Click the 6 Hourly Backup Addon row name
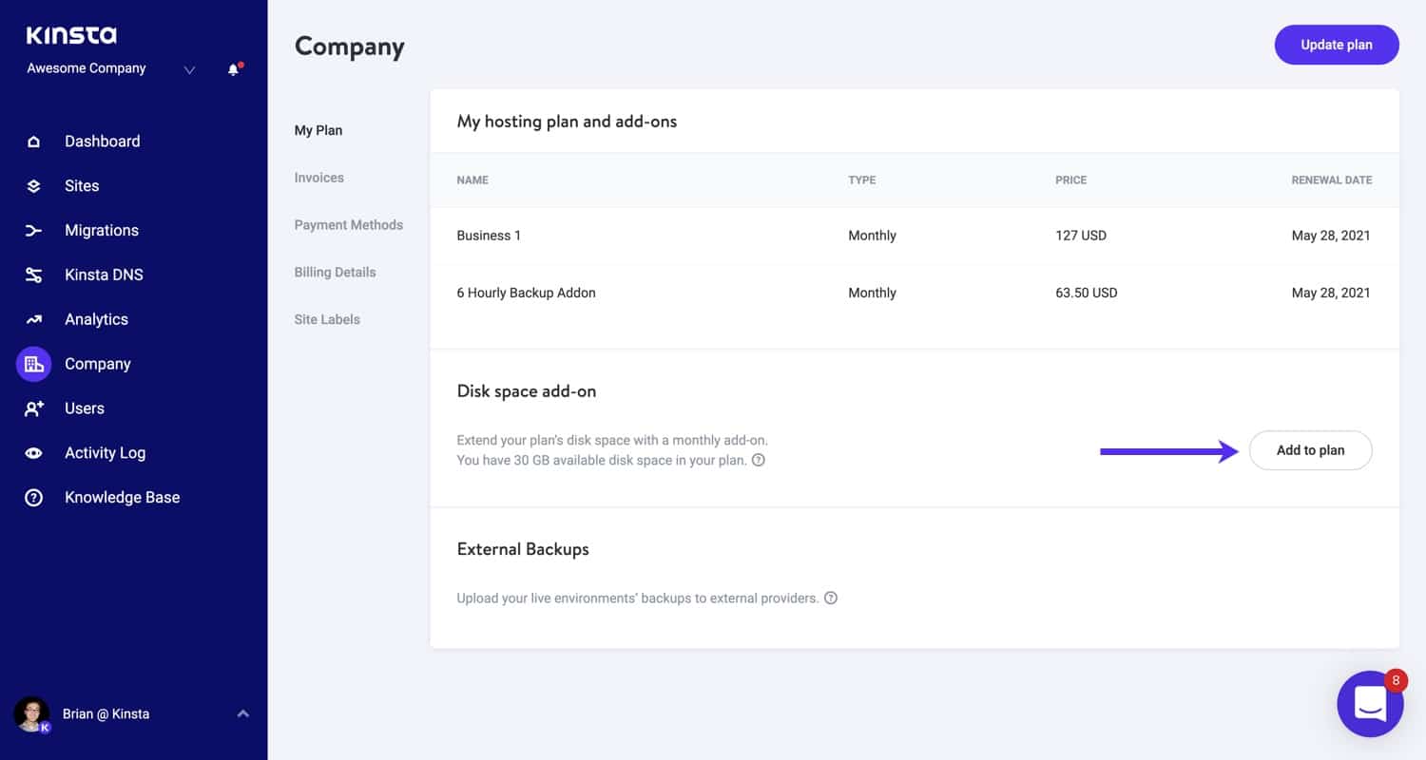 tap(526, 293)
